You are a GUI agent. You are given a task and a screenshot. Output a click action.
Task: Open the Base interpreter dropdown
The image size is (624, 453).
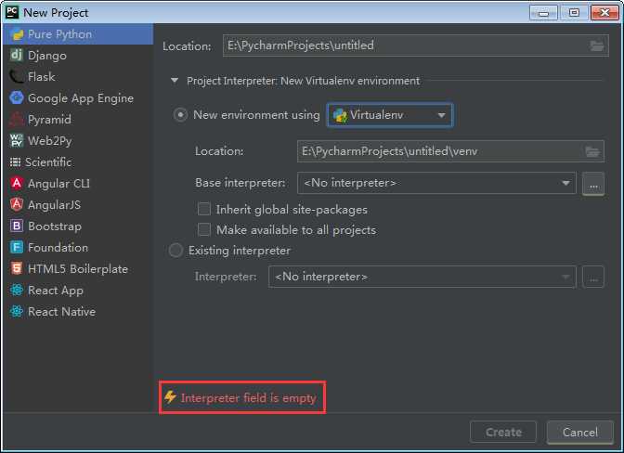tap(436, 183)
